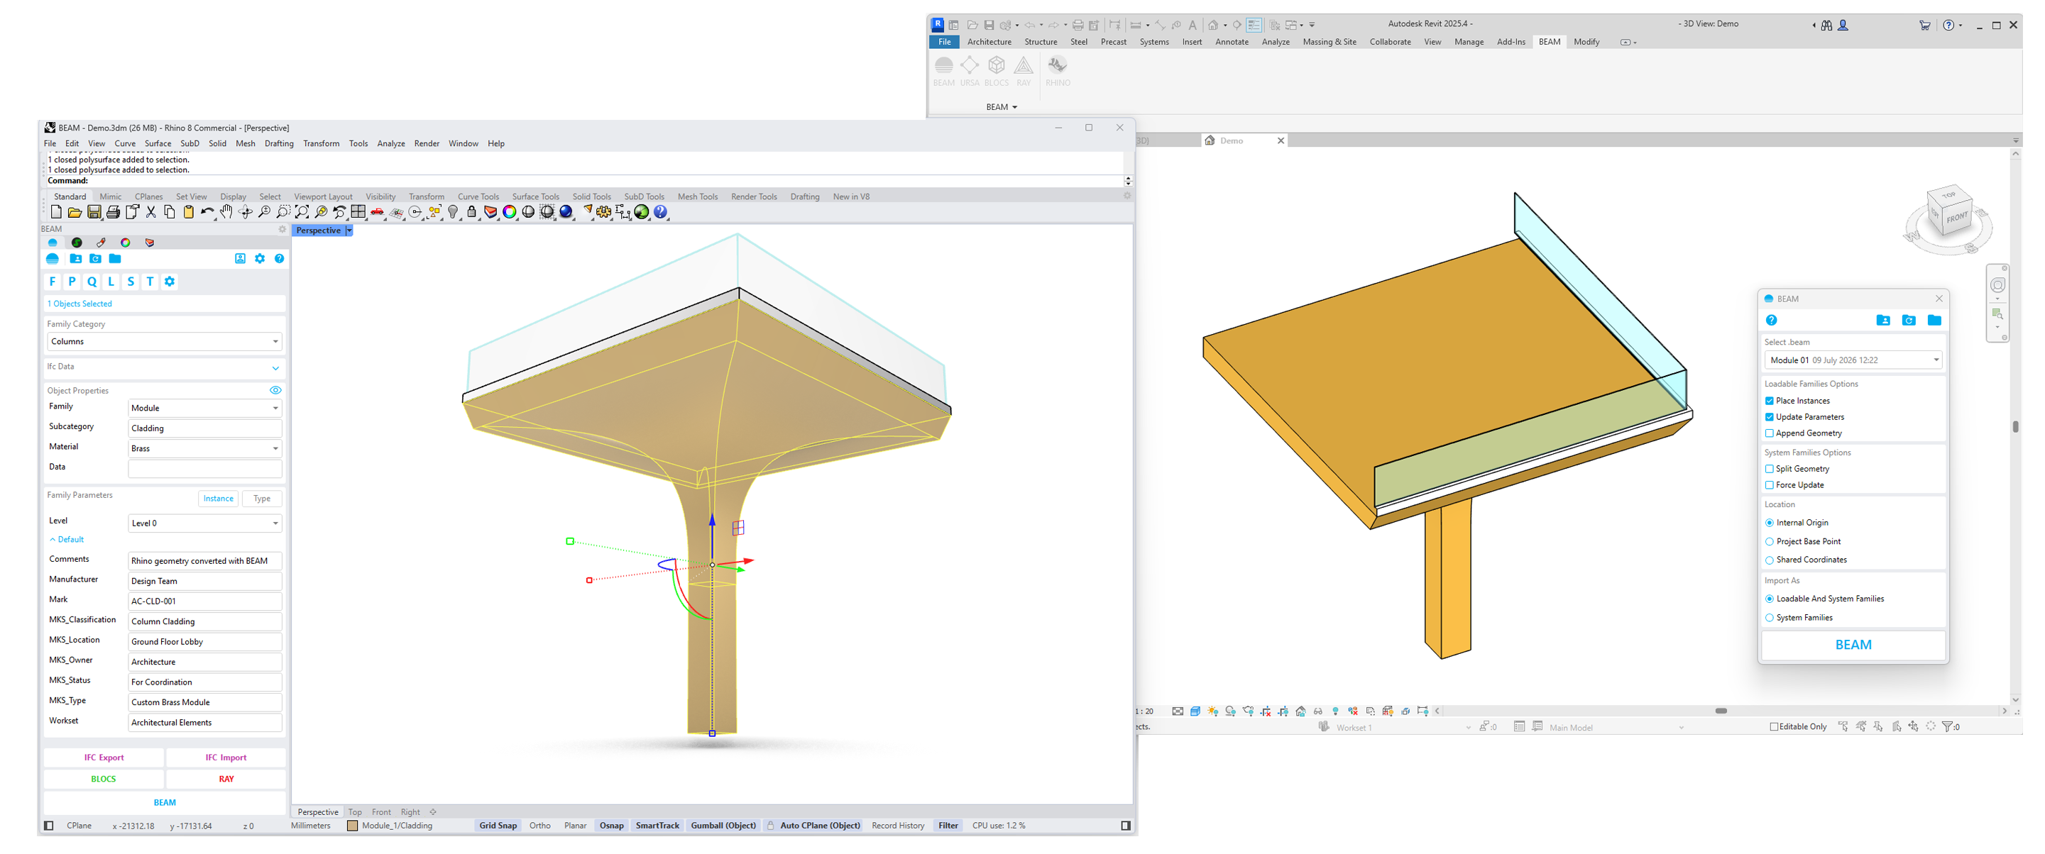The image size is (2045, 854).
Task: Open Perspective viewport dropdown arrow
Action: [x=349, y=231]
